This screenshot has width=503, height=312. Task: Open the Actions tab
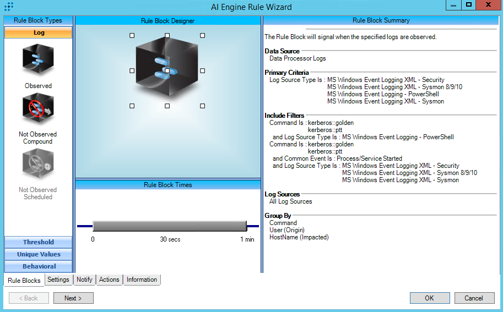109,280
